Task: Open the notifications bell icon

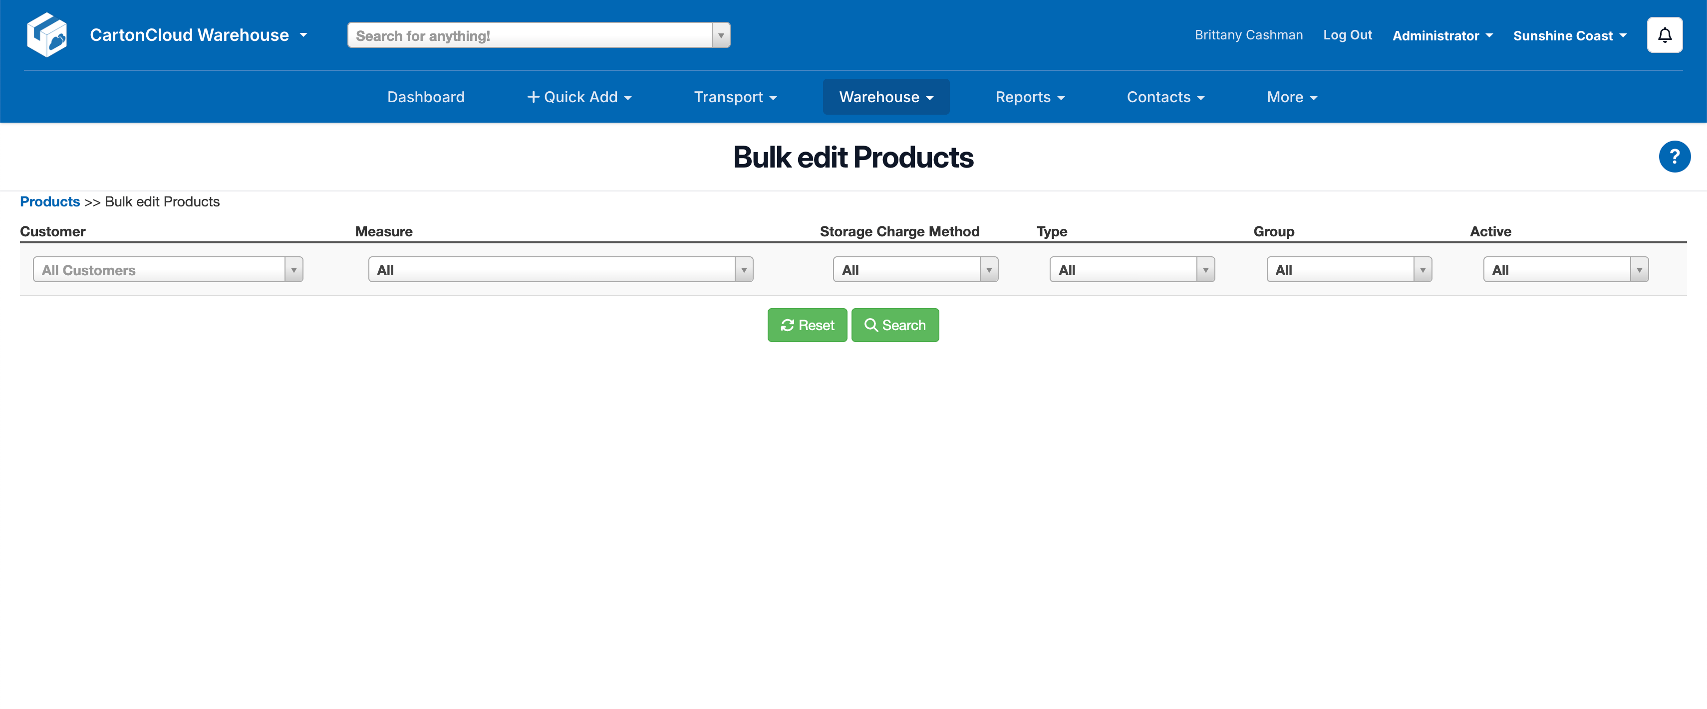Action: 1664,35
